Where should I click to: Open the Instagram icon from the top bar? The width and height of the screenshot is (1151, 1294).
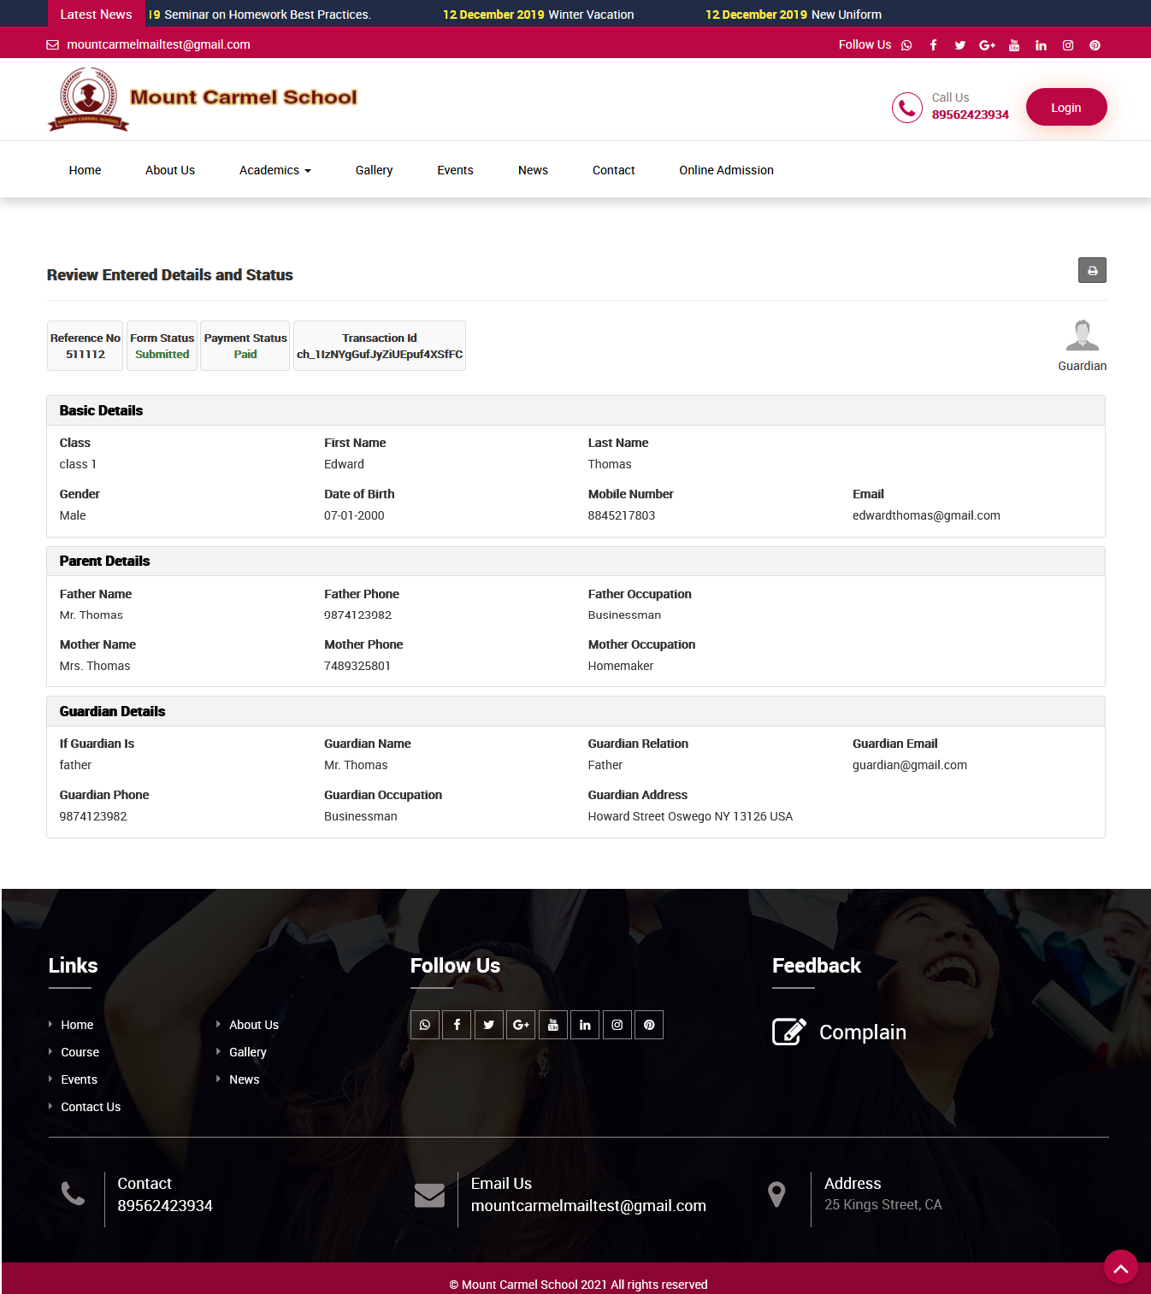[1067, 45]
